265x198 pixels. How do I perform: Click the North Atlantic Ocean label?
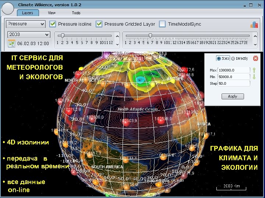[138, 109]
